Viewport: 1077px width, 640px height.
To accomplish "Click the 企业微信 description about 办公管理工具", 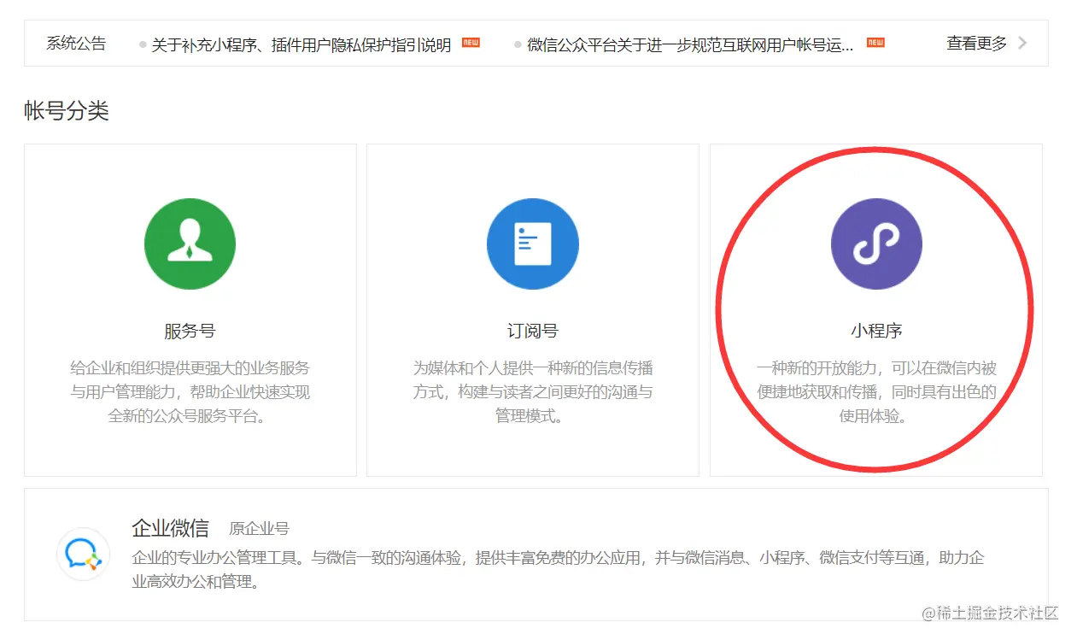I will pos(559,570).
